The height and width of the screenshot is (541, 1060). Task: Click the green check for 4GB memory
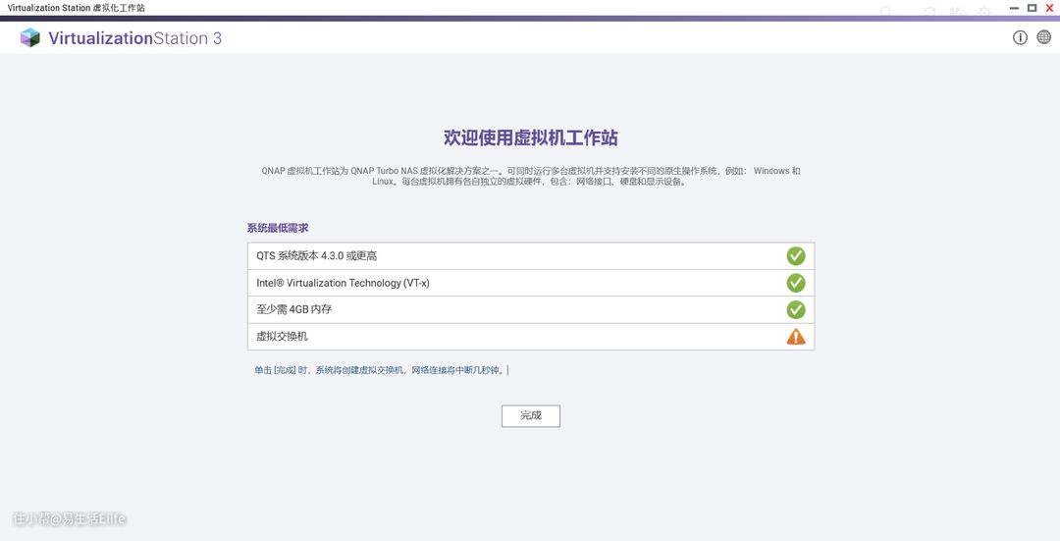pos(795,309)
